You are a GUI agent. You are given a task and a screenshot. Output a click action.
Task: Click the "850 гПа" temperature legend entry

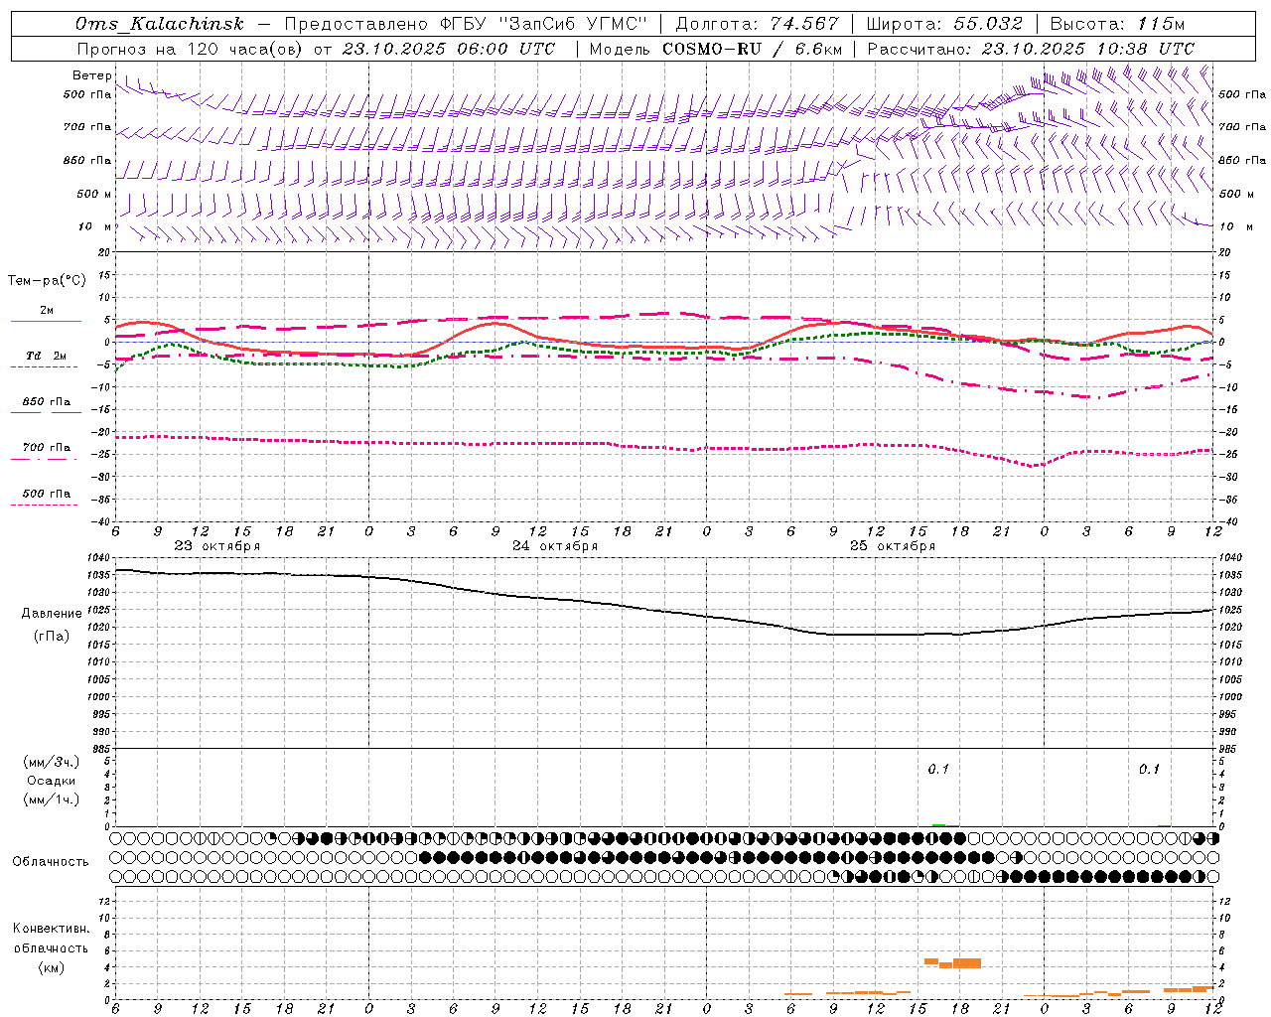[46, 402]
